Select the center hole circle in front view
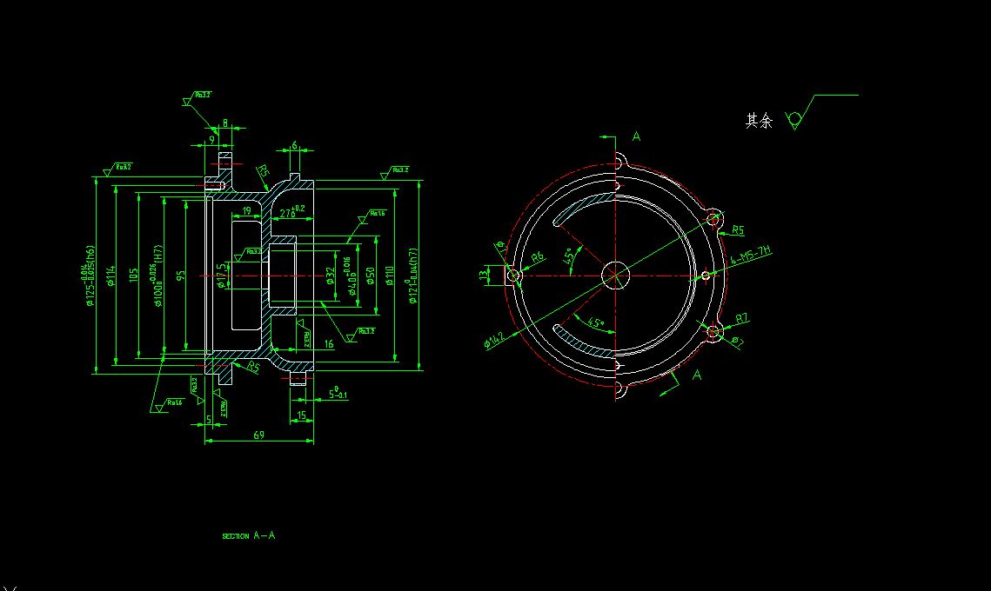The height and width of the screenshot is (591, 991). click(616, 276)
